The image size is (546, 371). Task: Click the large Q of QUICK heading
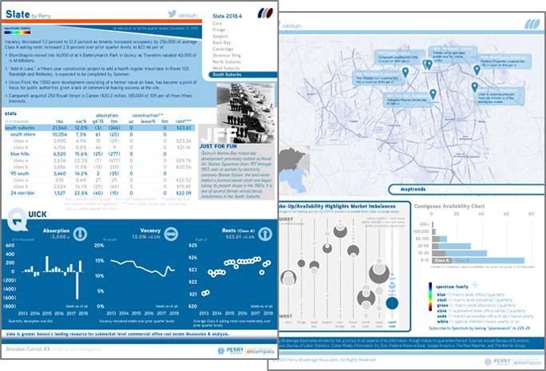[17, 219]
